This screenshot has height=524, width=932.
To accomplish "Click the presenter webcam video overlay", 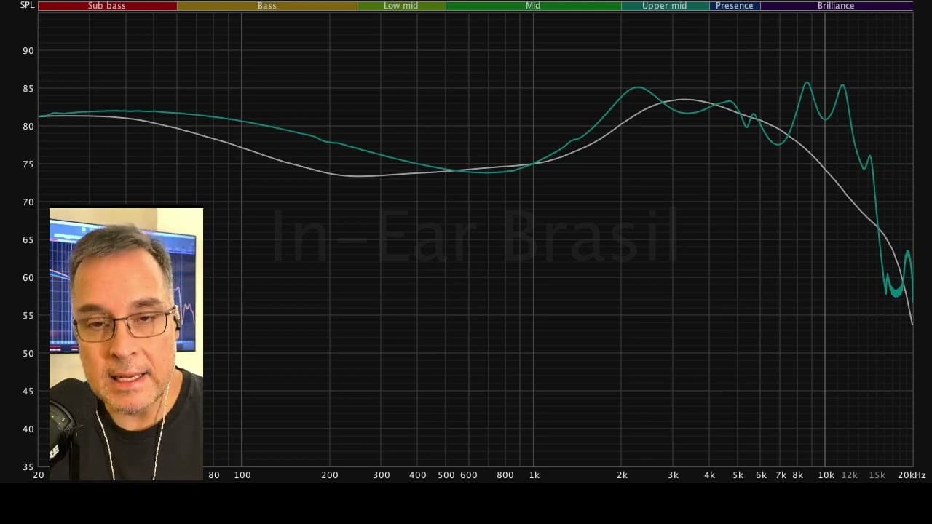I will point(126,344).
